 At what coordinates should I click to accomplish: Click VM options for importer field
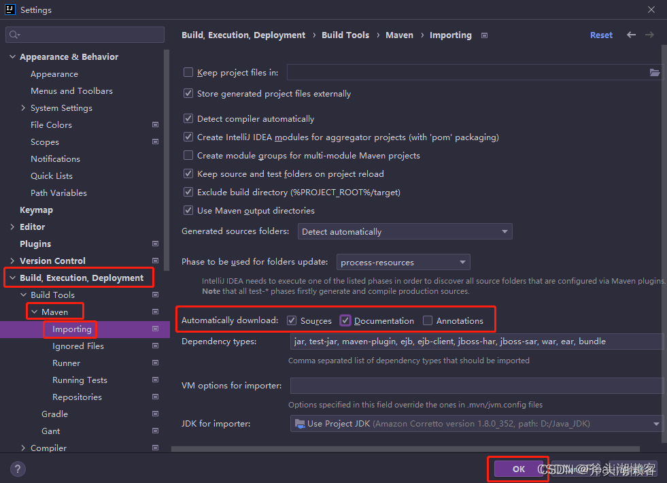tap(477, 386)
